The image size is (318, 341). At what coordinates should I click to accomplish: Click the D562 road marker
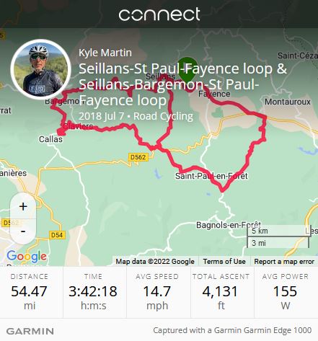(x=138, y=157)
